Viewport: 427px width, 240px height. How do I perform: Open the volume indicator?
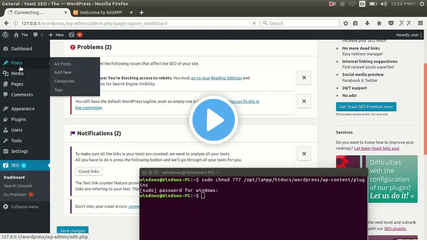pyautogui.click(x=384, y=4)
